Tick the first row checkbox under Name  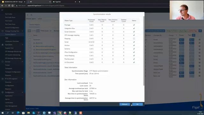coord(30,40)
